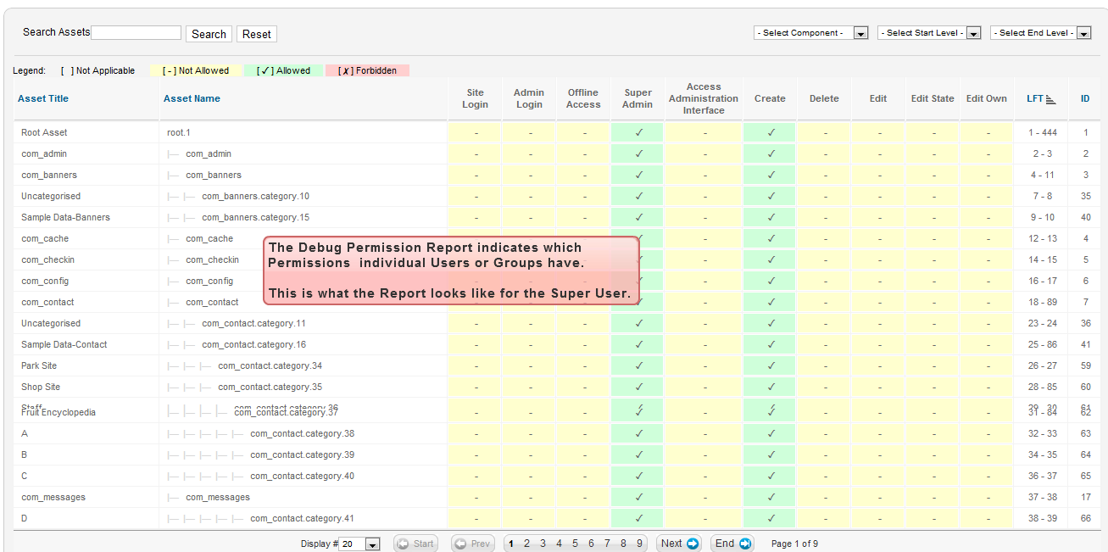
Task: Click the Start pagination button
Action: [415, 544]
